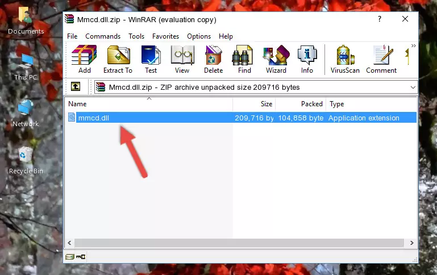The width and height of the screenshot is (437, 275).
Task: Open the Favorites menu
Action: (165, 36)
